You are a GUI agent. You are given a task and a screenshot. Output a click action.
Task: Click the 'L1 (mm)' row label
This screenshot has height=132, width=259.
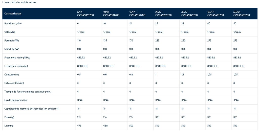9,126
